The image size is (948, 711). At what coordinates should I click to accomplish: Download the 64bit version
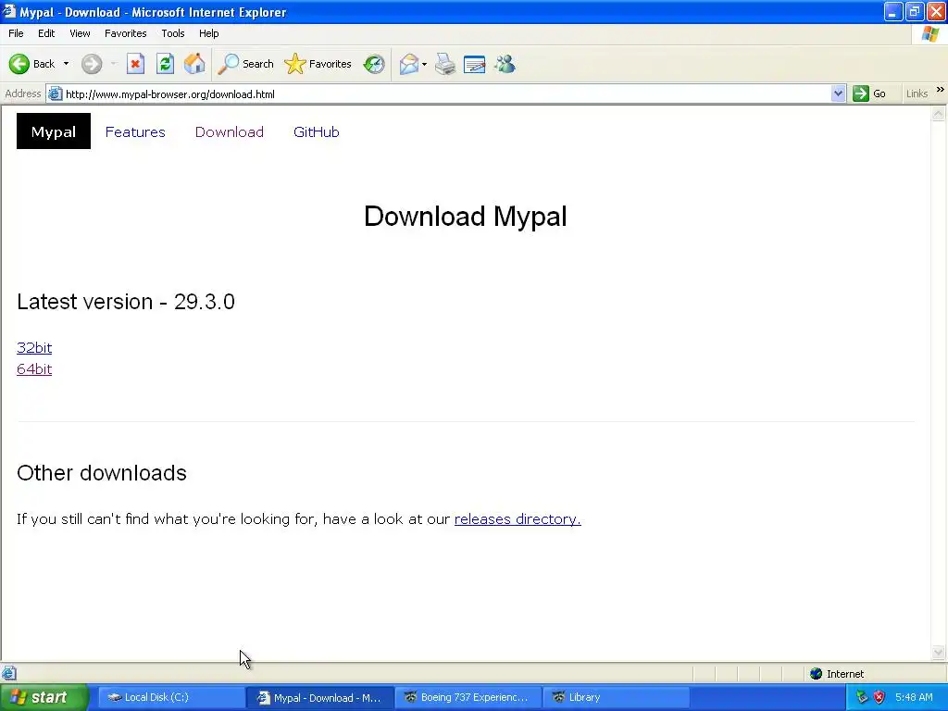[34, 368]
